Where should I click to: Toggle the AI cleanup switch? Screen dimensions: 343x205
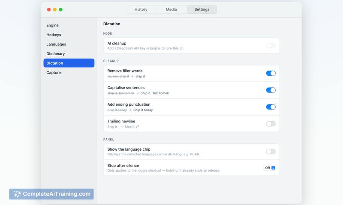(271, 45)
